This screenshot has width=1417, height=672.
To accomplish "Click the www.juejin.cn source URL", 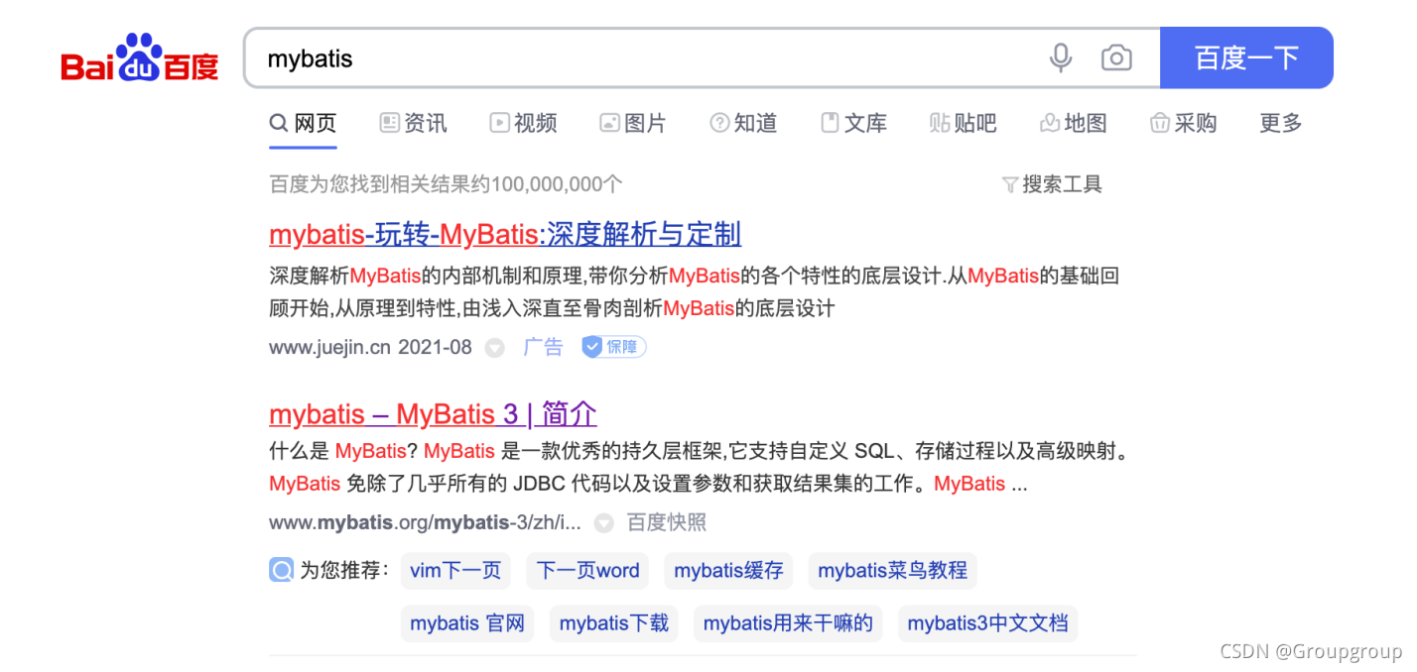I will (x=329, y=347).
